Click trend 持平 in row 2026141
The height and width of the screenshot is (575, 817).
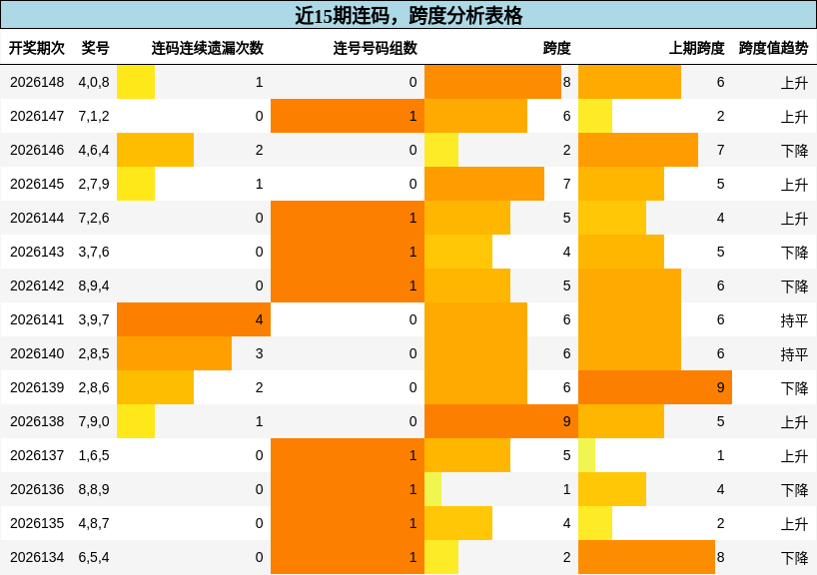click(x=794, y=319)
